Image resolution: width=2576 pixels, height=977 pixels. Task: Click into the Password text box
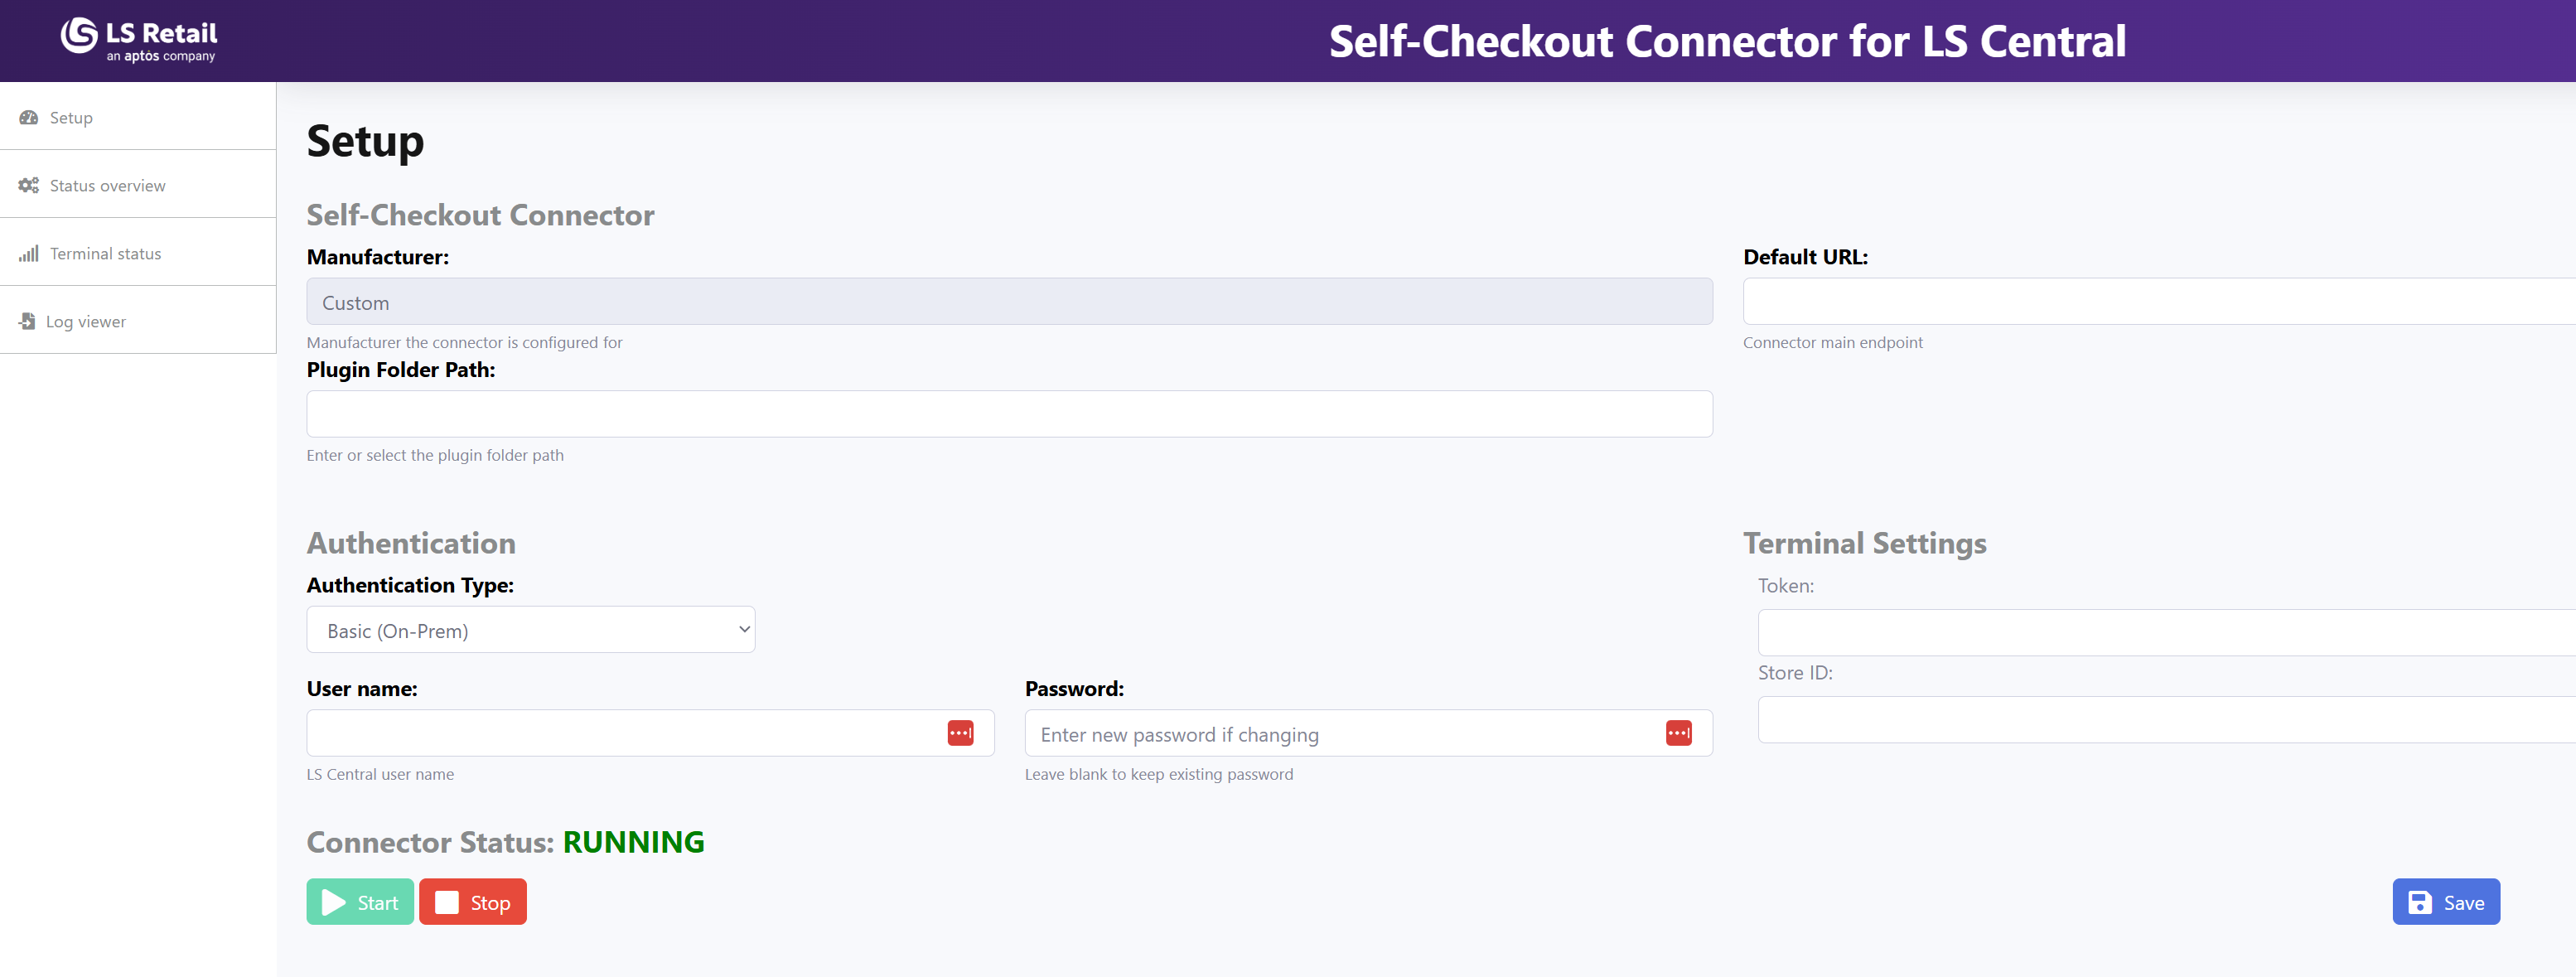[1340, 734]
